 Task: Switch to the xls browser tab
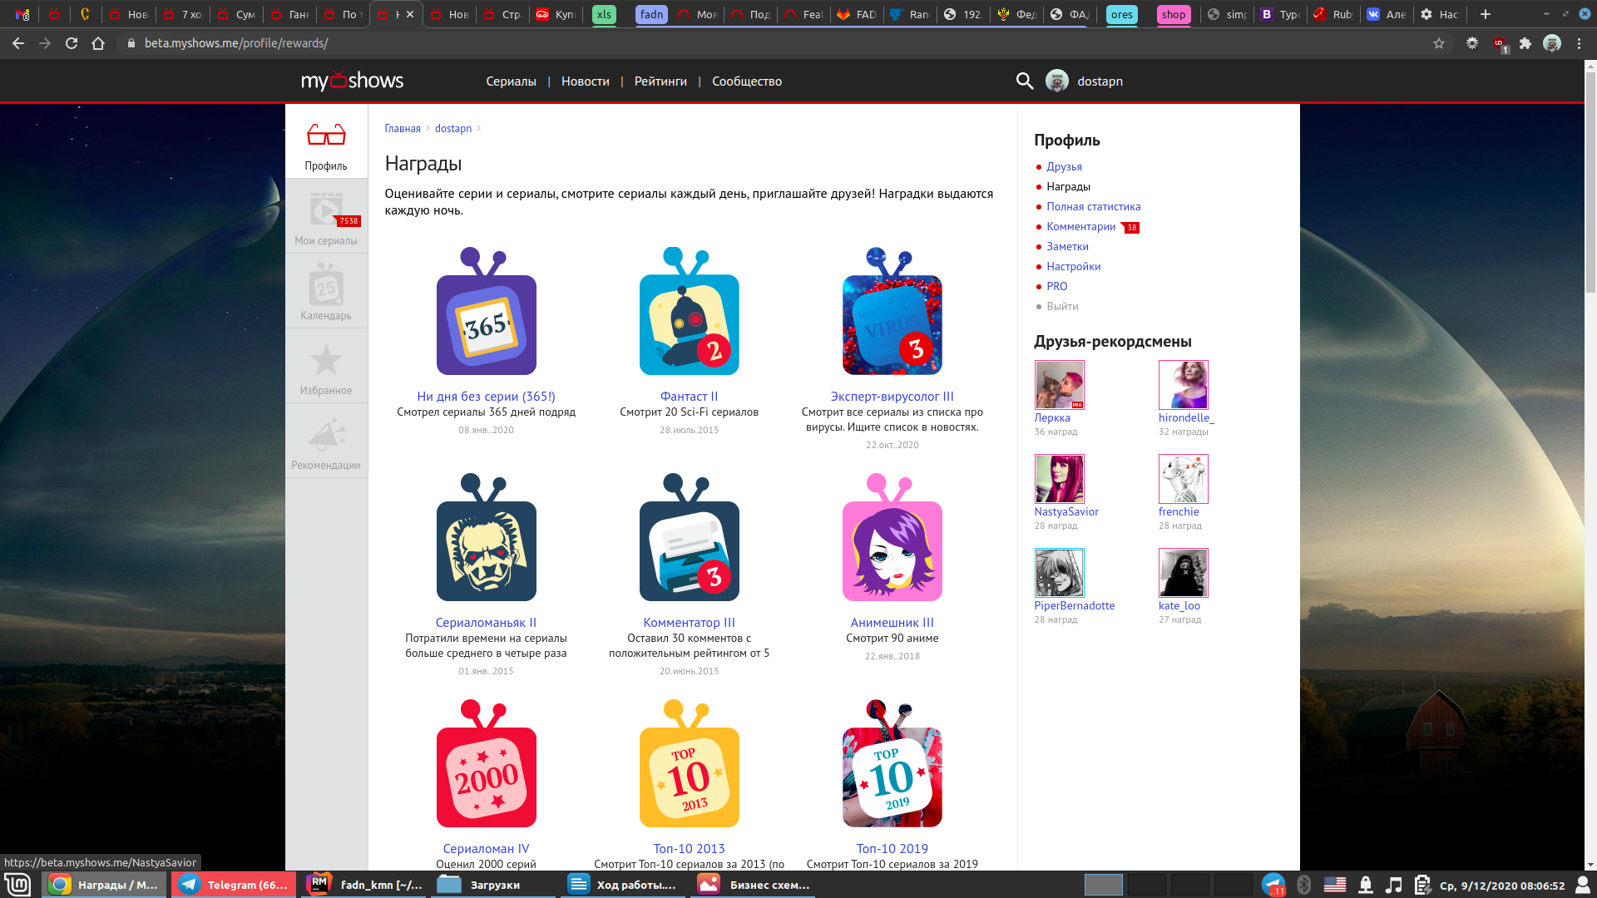604,14
